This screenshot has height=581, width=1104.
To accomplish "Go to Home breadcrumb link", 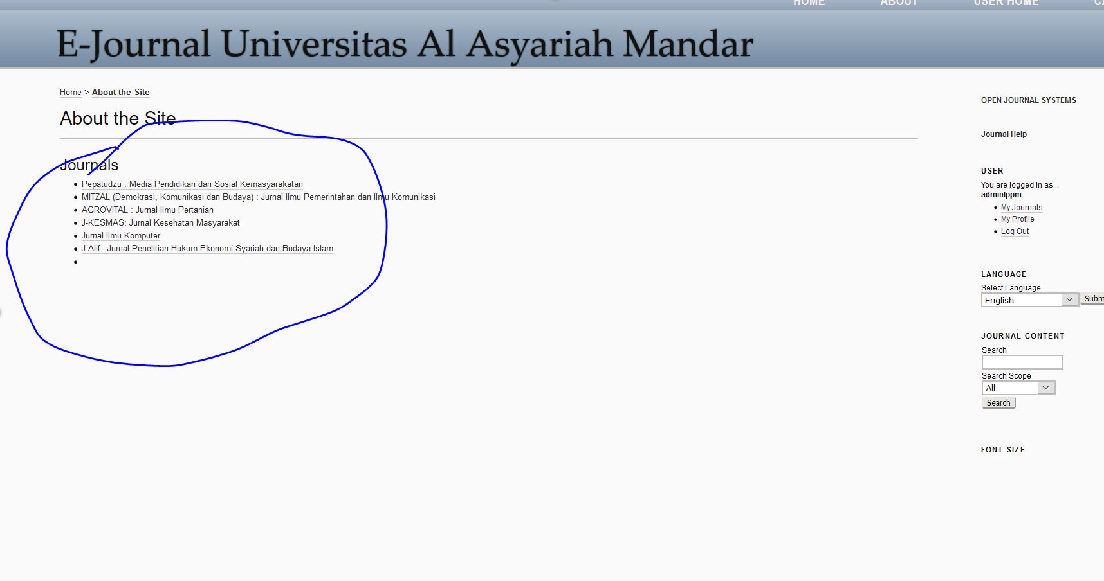I will point(70,93).
